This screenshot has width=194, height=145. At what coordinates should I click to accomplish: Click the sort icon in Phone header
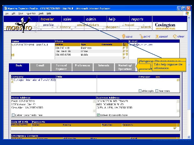coord(124,45)
